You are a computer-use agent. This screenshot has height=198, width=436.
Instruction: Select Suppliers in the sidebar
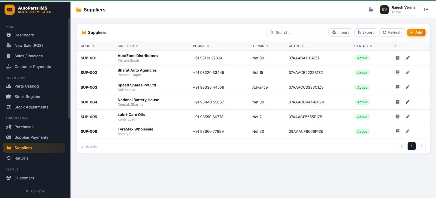coord(34,148)
